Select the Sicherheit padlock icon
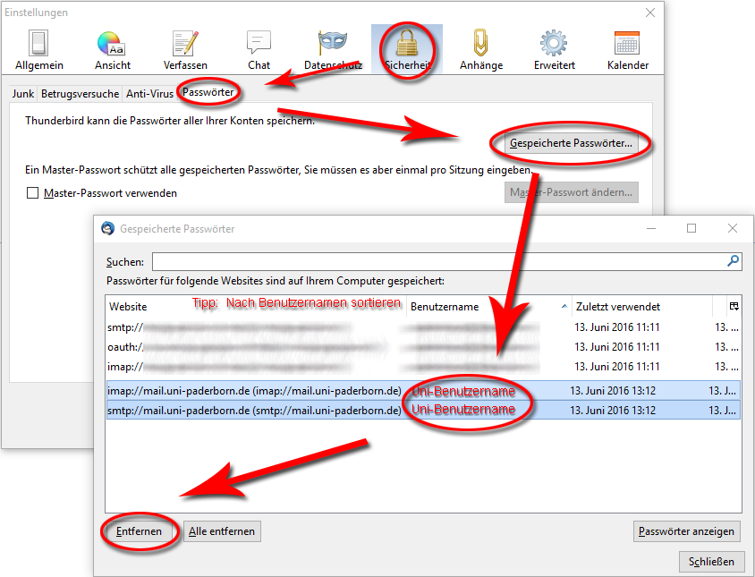Screen dimensions: 755x577 (x=407, y=49)
